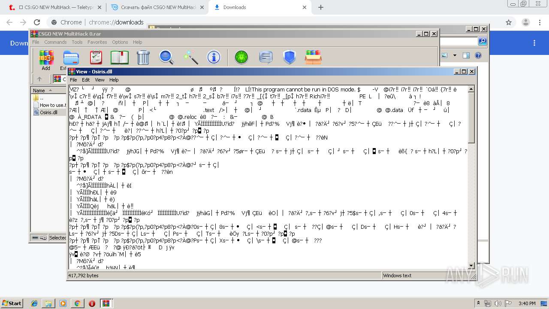Viewport: 549px width, 309px height.
Task: Open WinRAR's File menu
Action: [x=36, y=42]
